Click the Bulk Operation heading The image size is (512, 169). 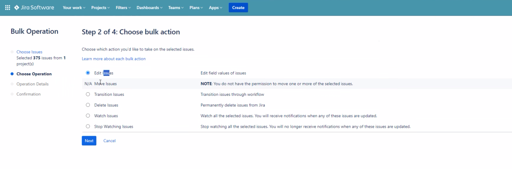34,31
